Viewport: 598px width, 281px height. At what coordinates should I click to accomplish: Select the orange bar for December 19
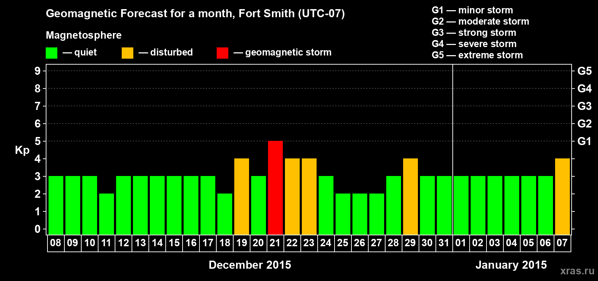coord(242,196)
